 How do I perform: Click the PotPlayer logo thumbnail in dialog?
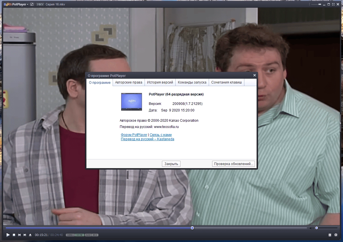(x=131, y=102)
